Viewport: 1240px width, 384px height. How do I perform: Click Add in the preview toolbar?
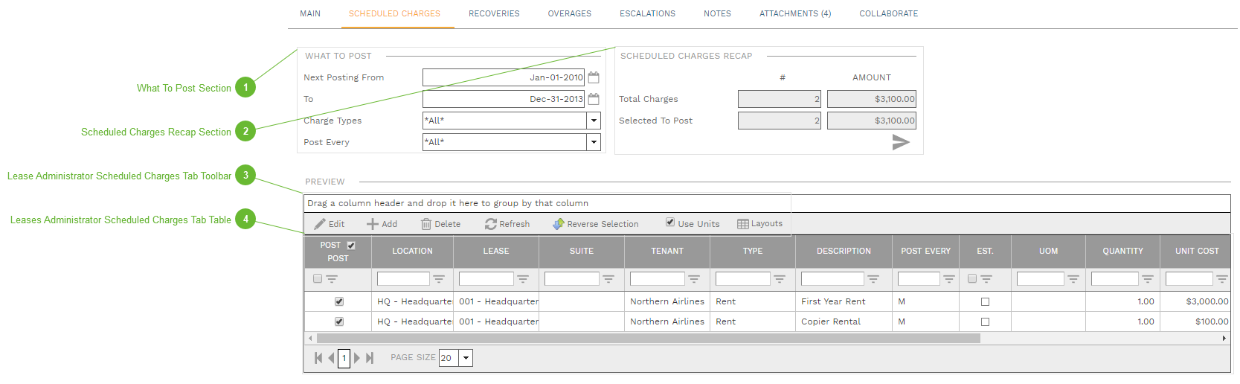click(x=382, y=224)
